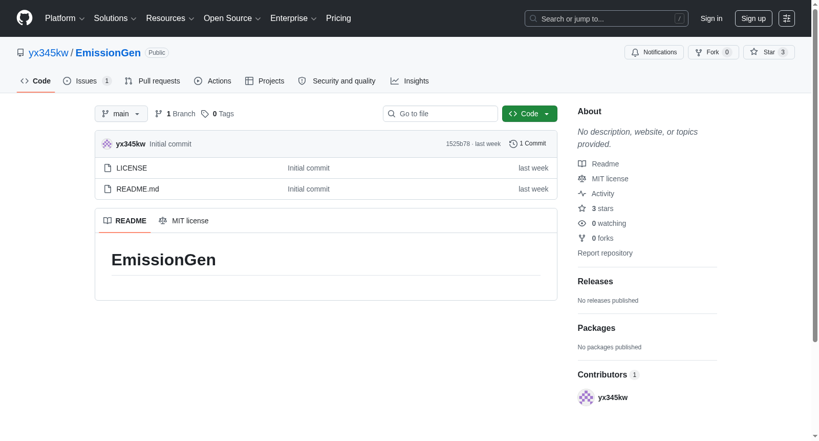Click the eye icon next to 0 watching
The width and height of the screenshot is (819, 441).
[x=582, y=223]
